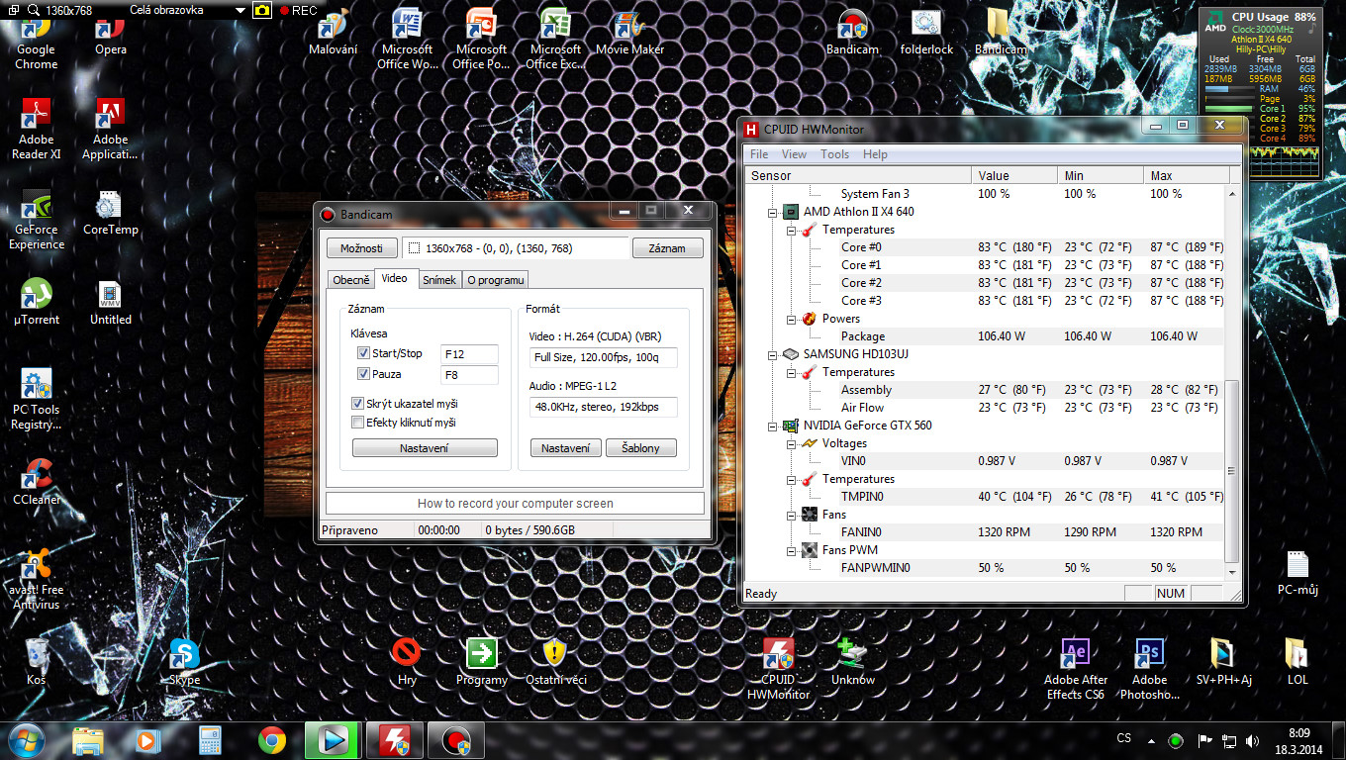Open Adobe After Effects CS6 icon
The height and width of the screenshot is (760, 1346).
pyautogui.click(x=1075, y=670)
